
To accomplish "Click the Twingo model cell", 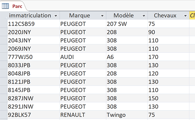I will (127, 115).
